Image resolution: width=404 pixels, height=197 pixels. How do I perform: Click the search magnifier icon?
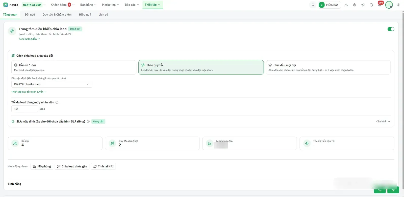pos(313,5)
